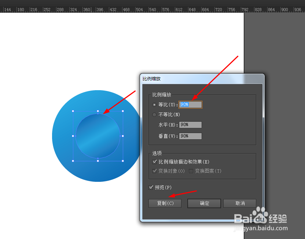Click the 复制(C) copy button
The height and width of the screenshot is (239, 305).
165,203
